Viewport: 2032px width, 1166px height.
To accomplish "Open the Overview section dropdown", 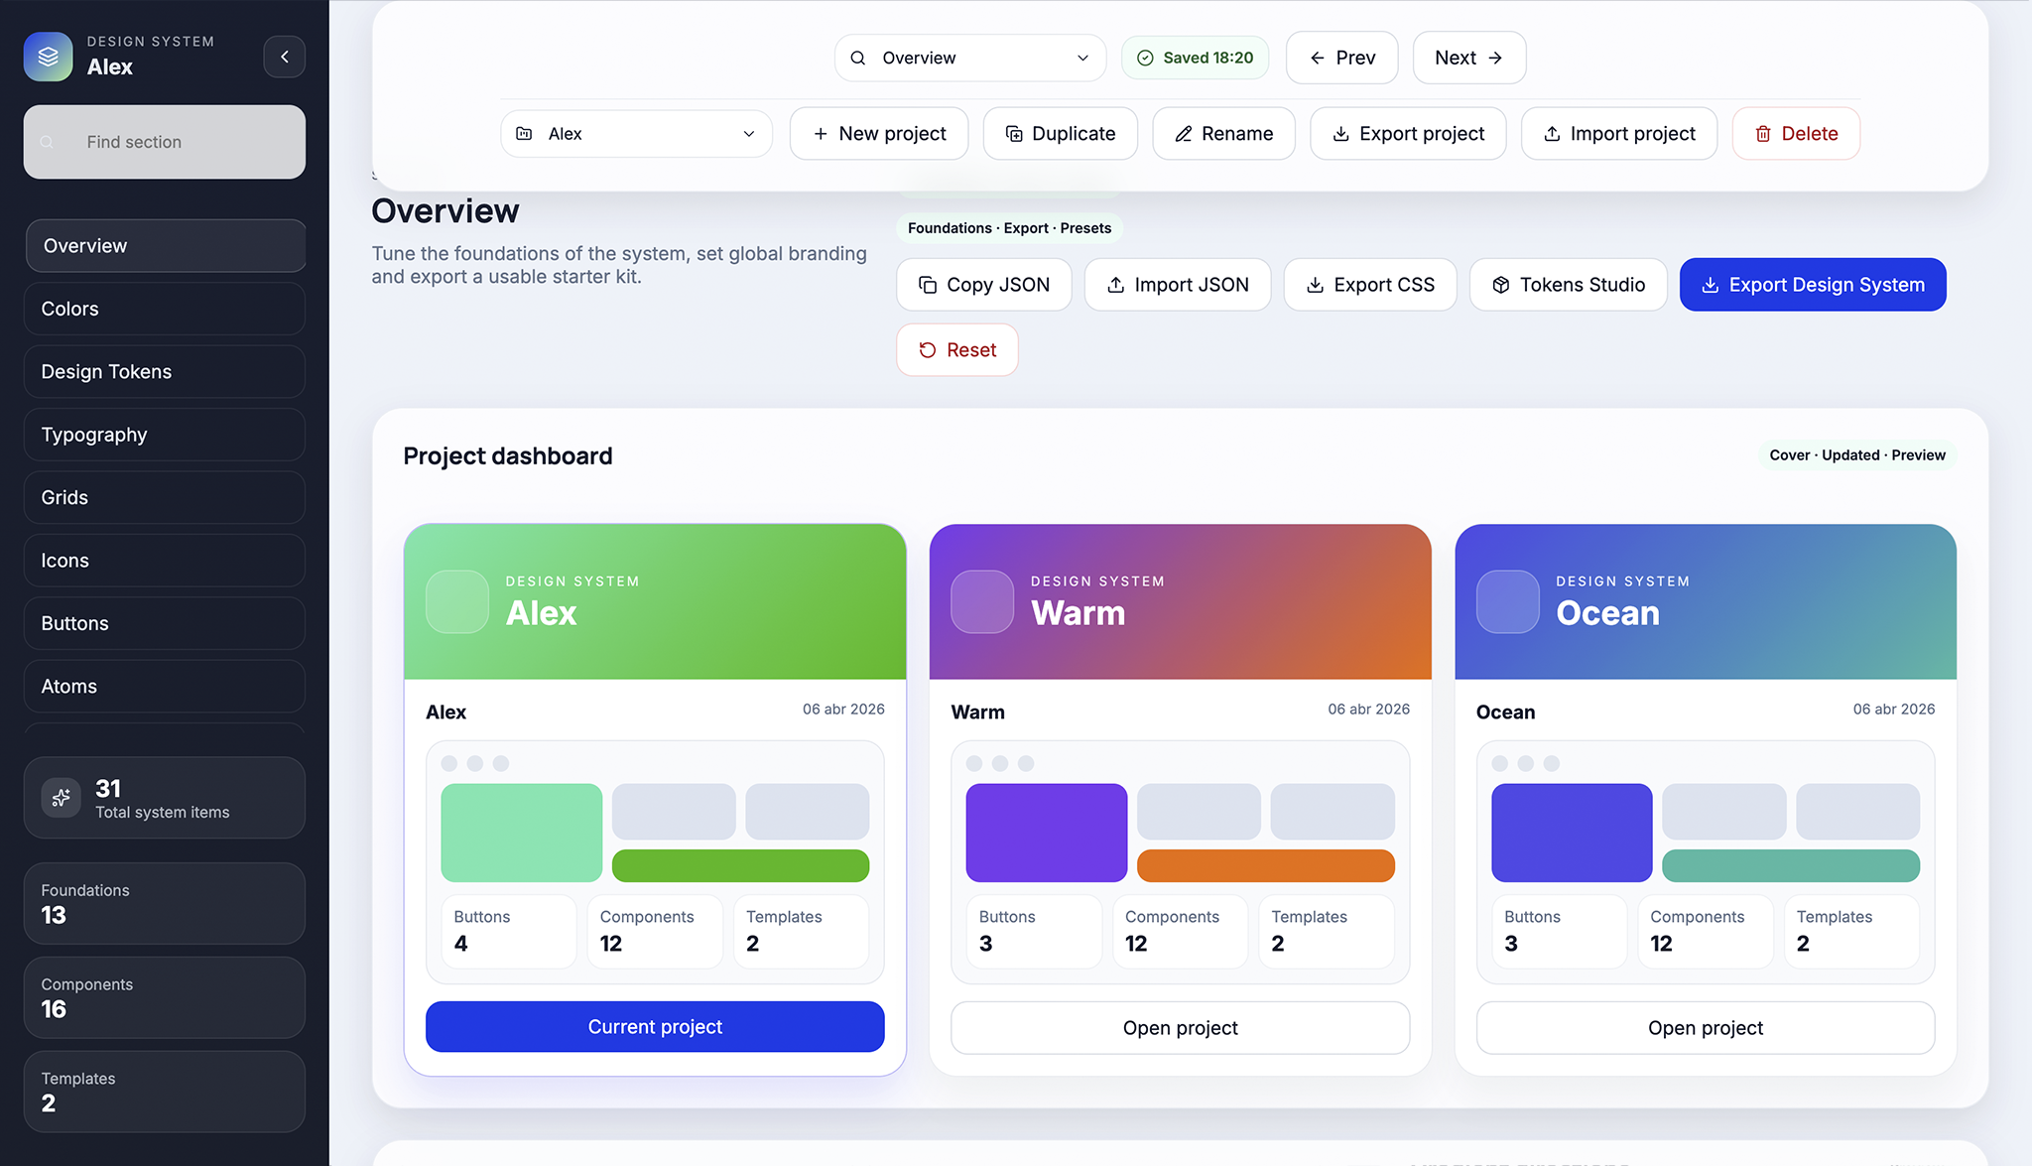I will [969, 58].
